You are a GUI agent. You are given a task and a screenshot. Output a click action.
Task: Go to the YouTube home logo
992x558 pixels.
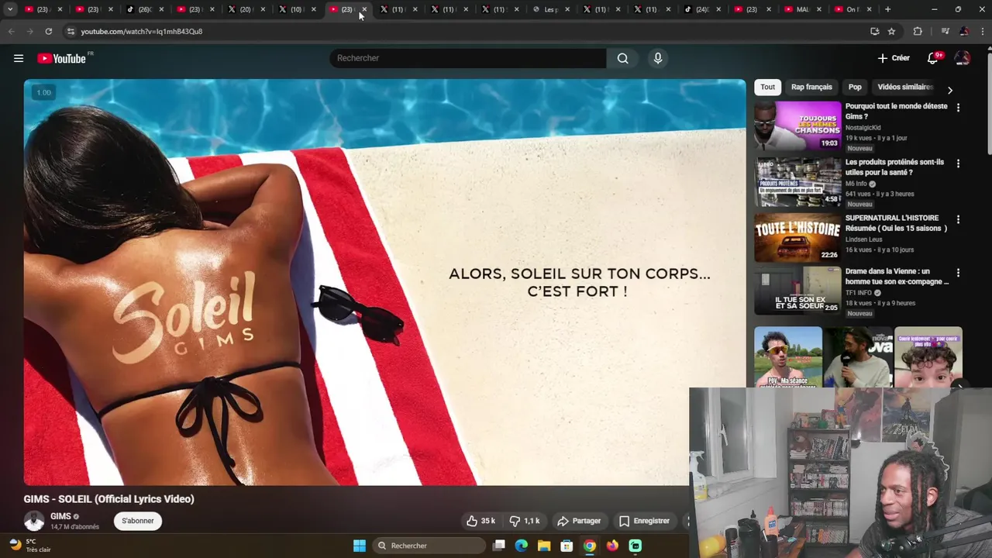pos(62,58)
